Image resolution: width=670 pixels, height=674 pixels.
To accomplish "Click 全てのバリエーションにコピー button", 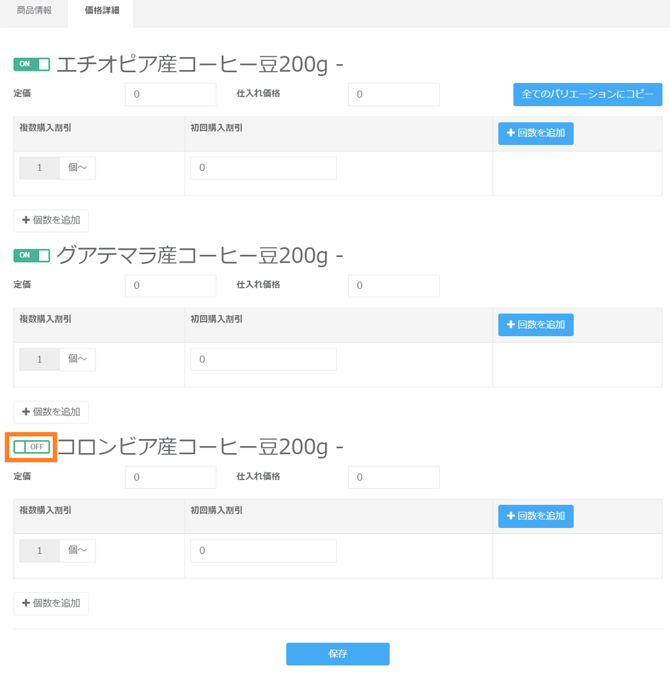I will (587, 94).
